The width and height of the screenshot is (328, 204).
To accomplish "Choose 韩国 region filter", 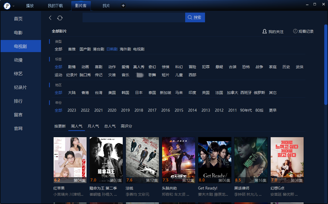I will click(125, 93).
